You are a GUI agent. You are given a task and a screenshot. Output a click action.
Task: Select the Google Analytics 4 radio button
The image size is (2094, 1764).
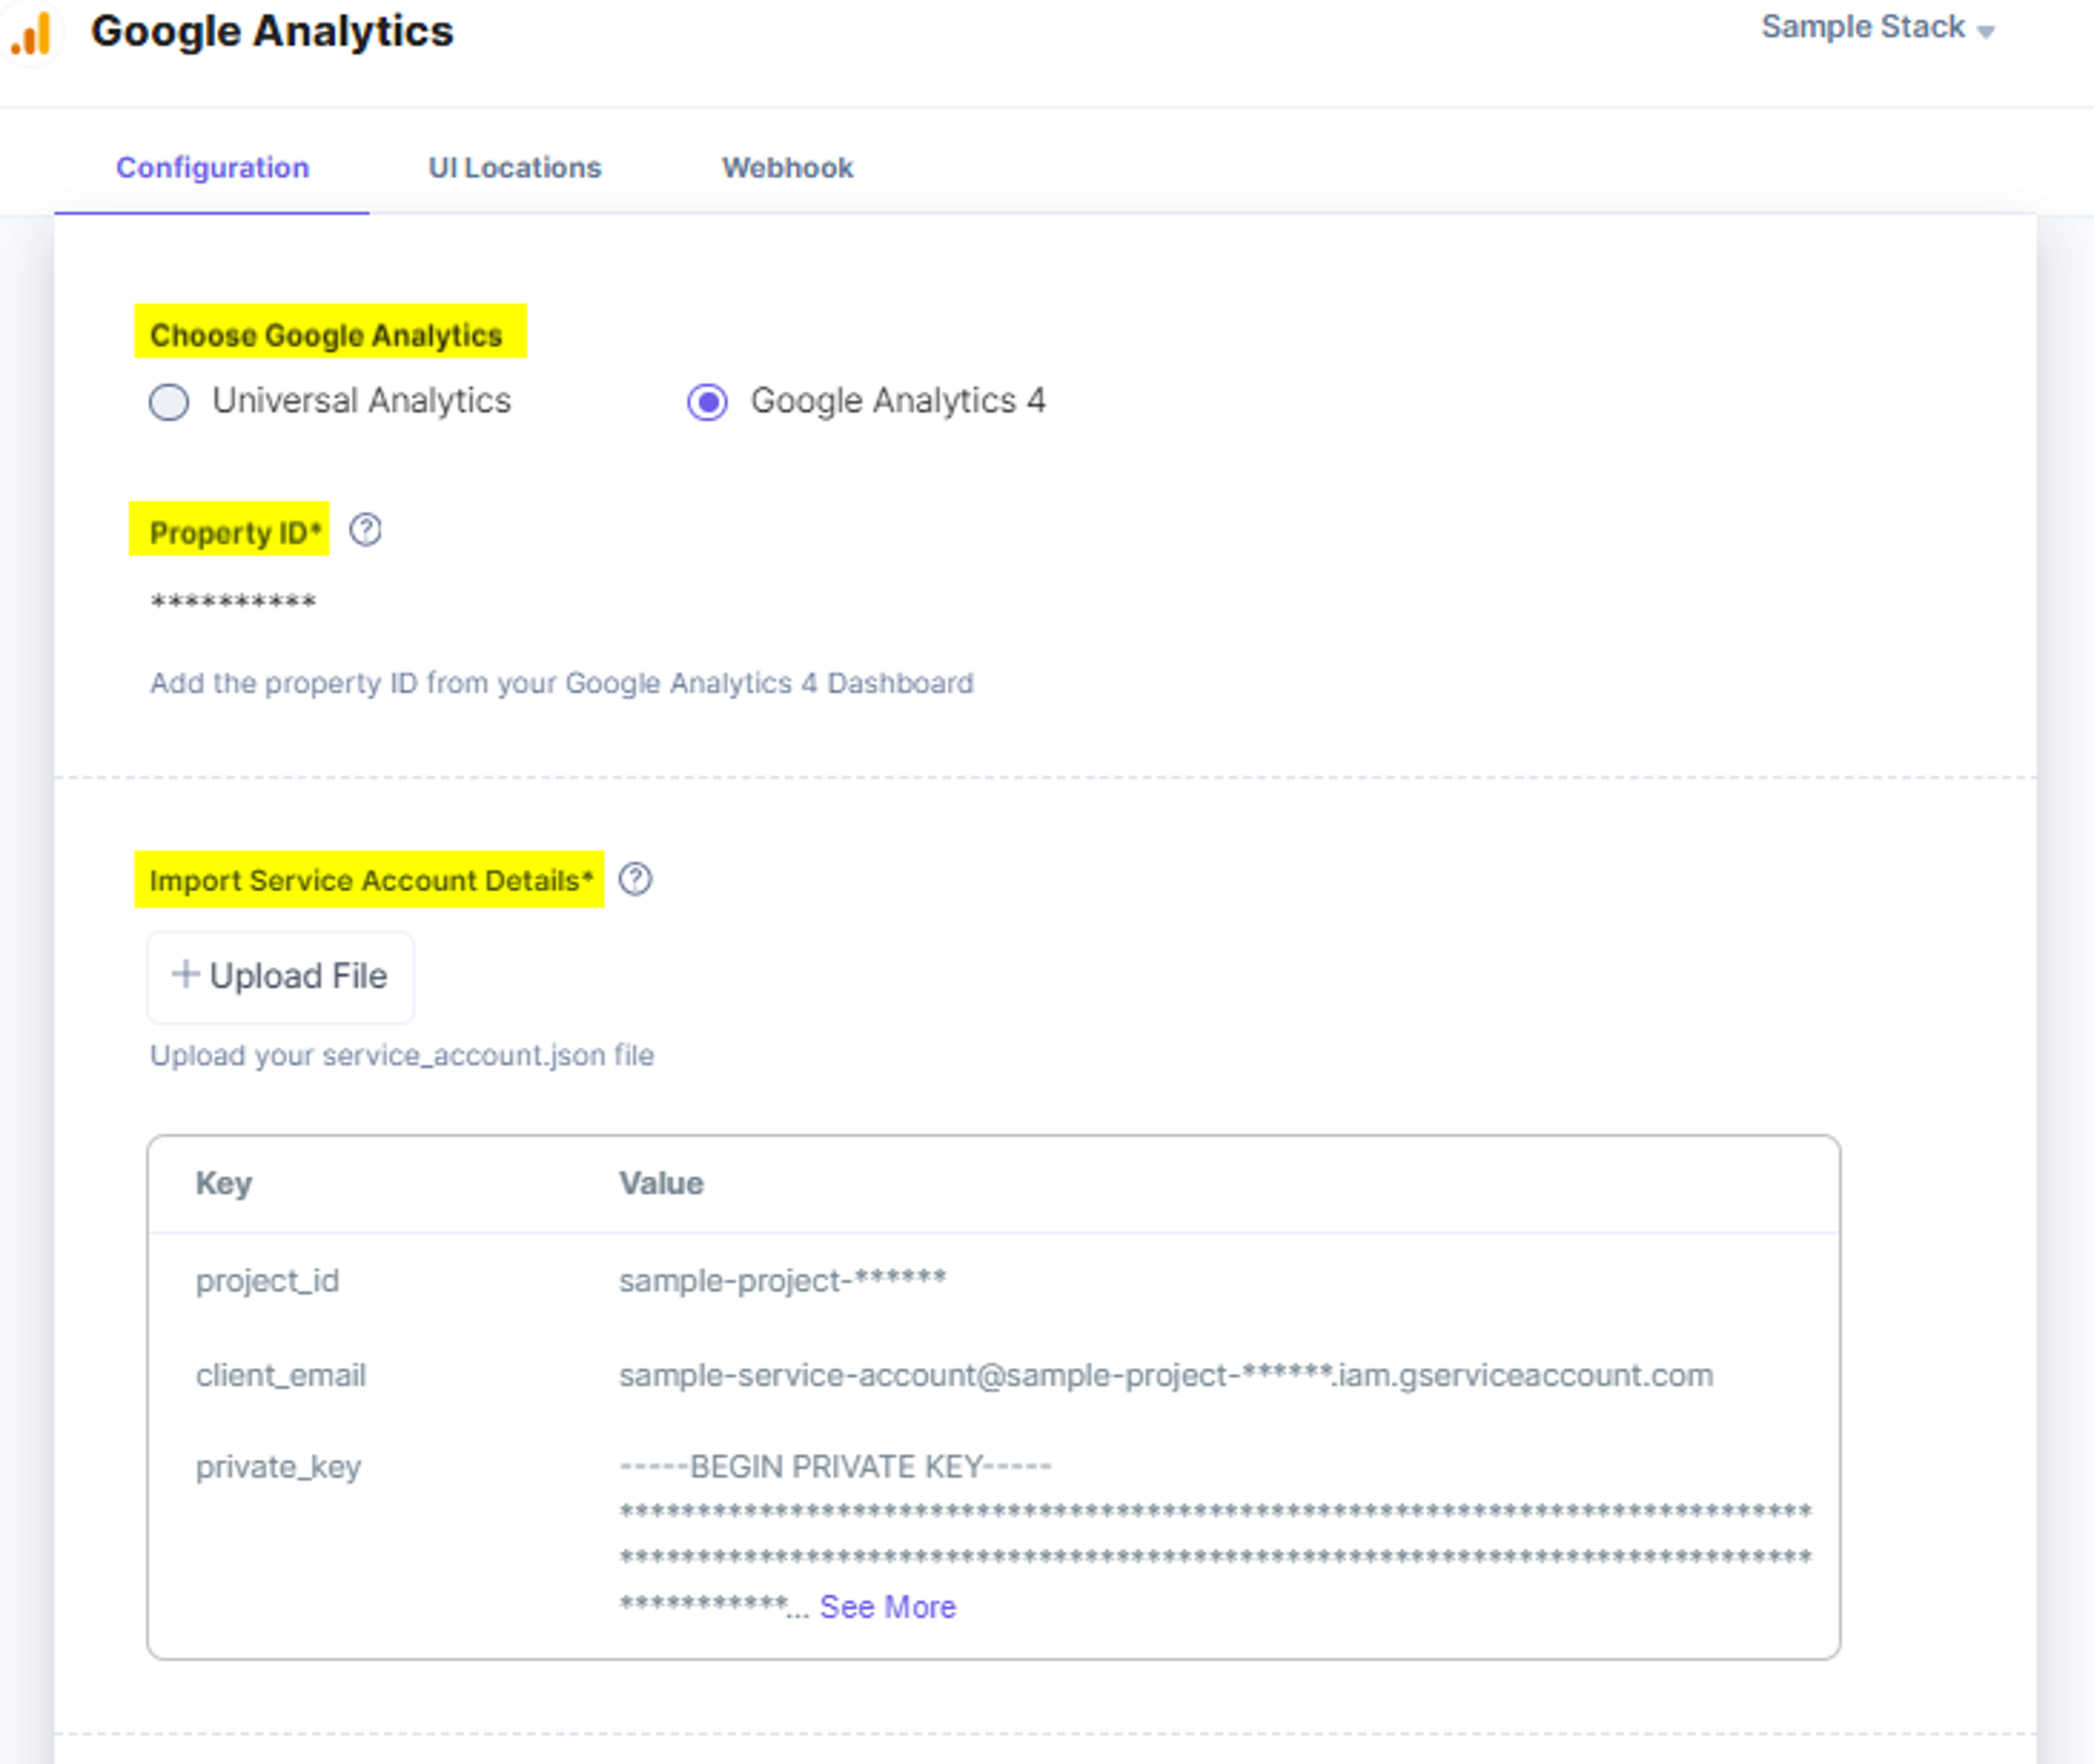click(x=707, y=402)
